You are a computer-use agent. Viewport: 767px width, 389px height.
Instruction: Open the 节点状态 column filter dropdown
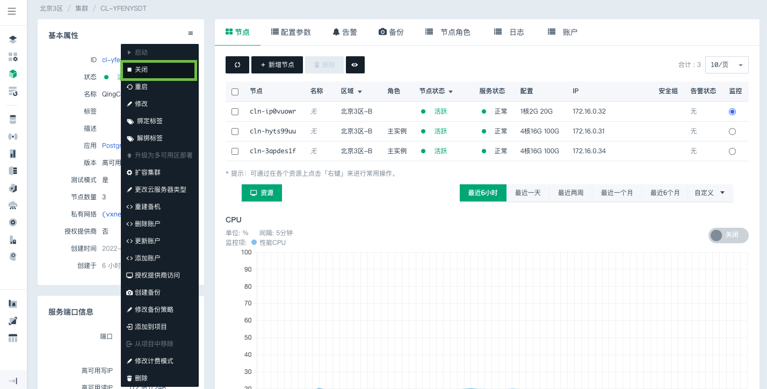(451, 92)
